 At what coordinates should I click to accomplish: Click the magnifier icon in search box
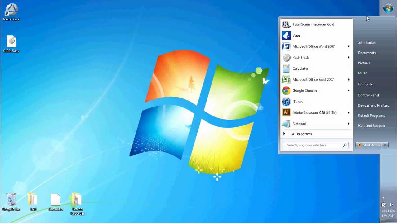pyautogui.click(x=345, y=145)
